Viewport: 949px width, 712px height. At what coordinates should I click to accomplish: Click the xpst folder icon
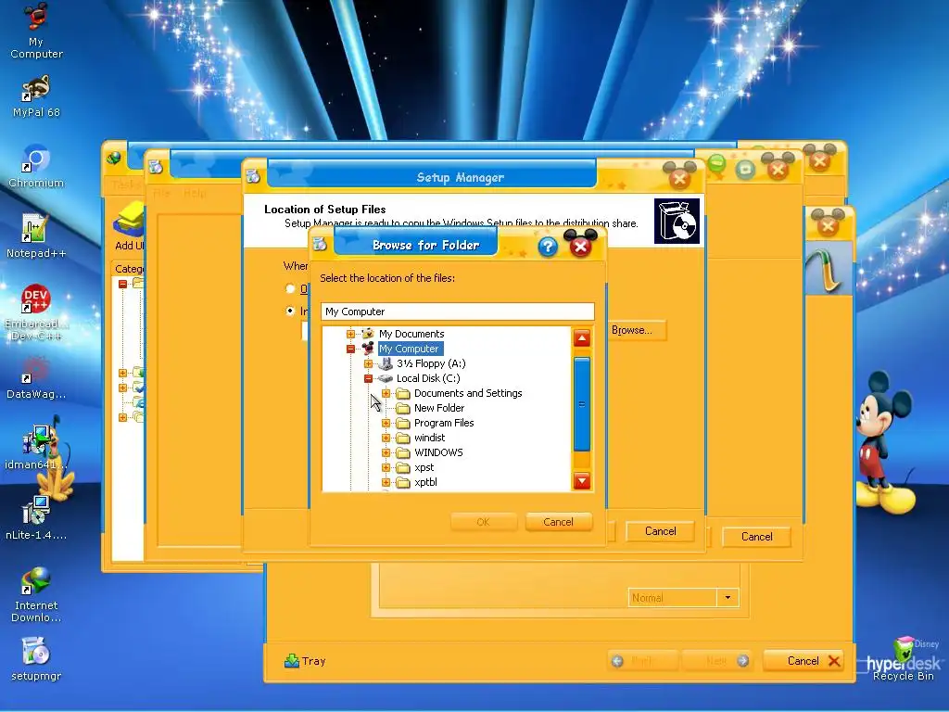[x=403, y=467]
